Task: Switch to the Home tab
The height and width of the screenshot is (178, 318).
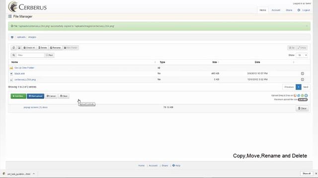Action: (x=263, y=10)
